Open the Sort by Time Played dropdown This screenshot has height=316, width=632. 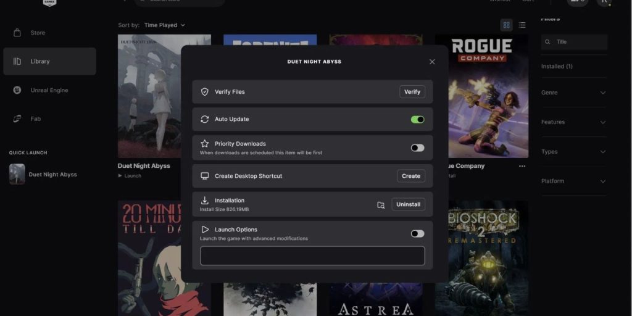(x=164, y=25)
